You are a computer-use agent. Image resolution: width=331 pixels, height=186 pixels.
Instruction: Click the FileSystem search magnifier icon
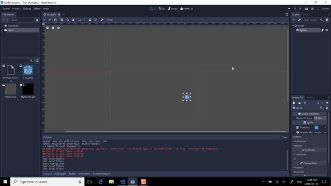[32, 61]
